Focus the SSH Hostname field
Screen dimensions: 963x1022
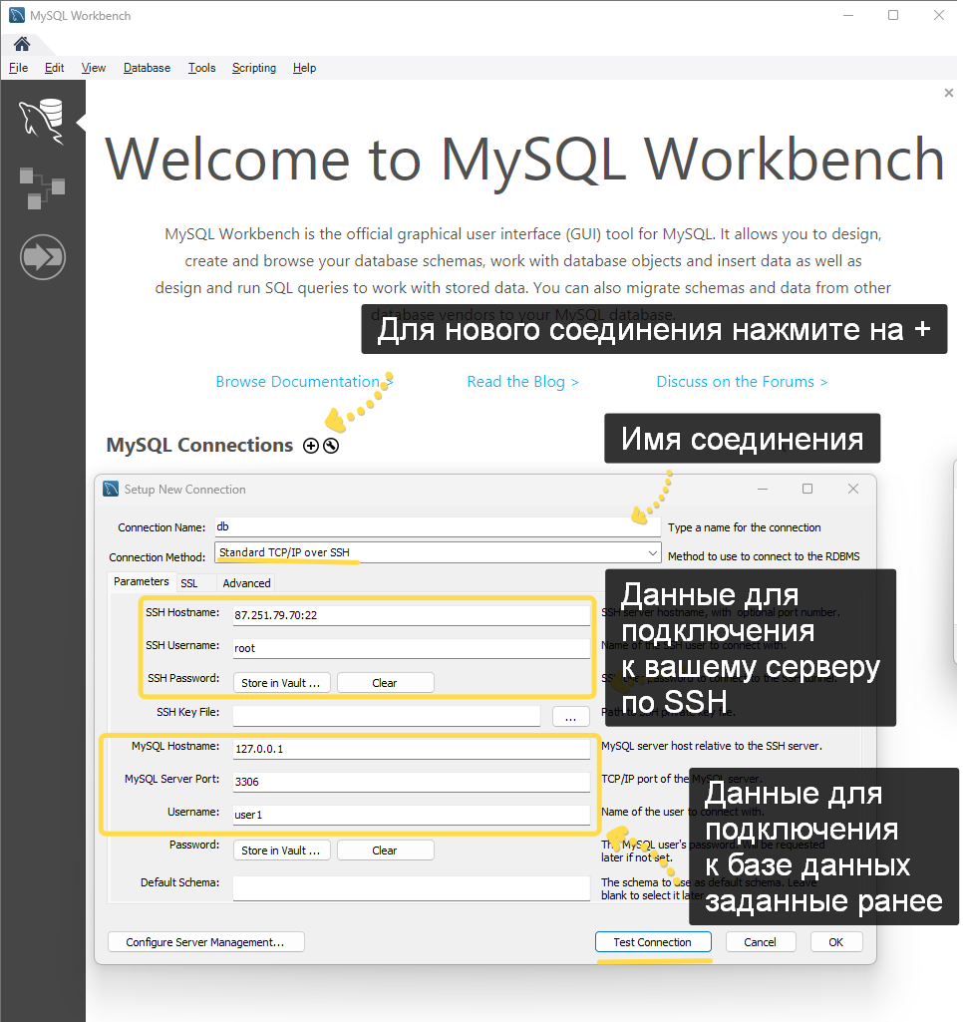[411, 614]
